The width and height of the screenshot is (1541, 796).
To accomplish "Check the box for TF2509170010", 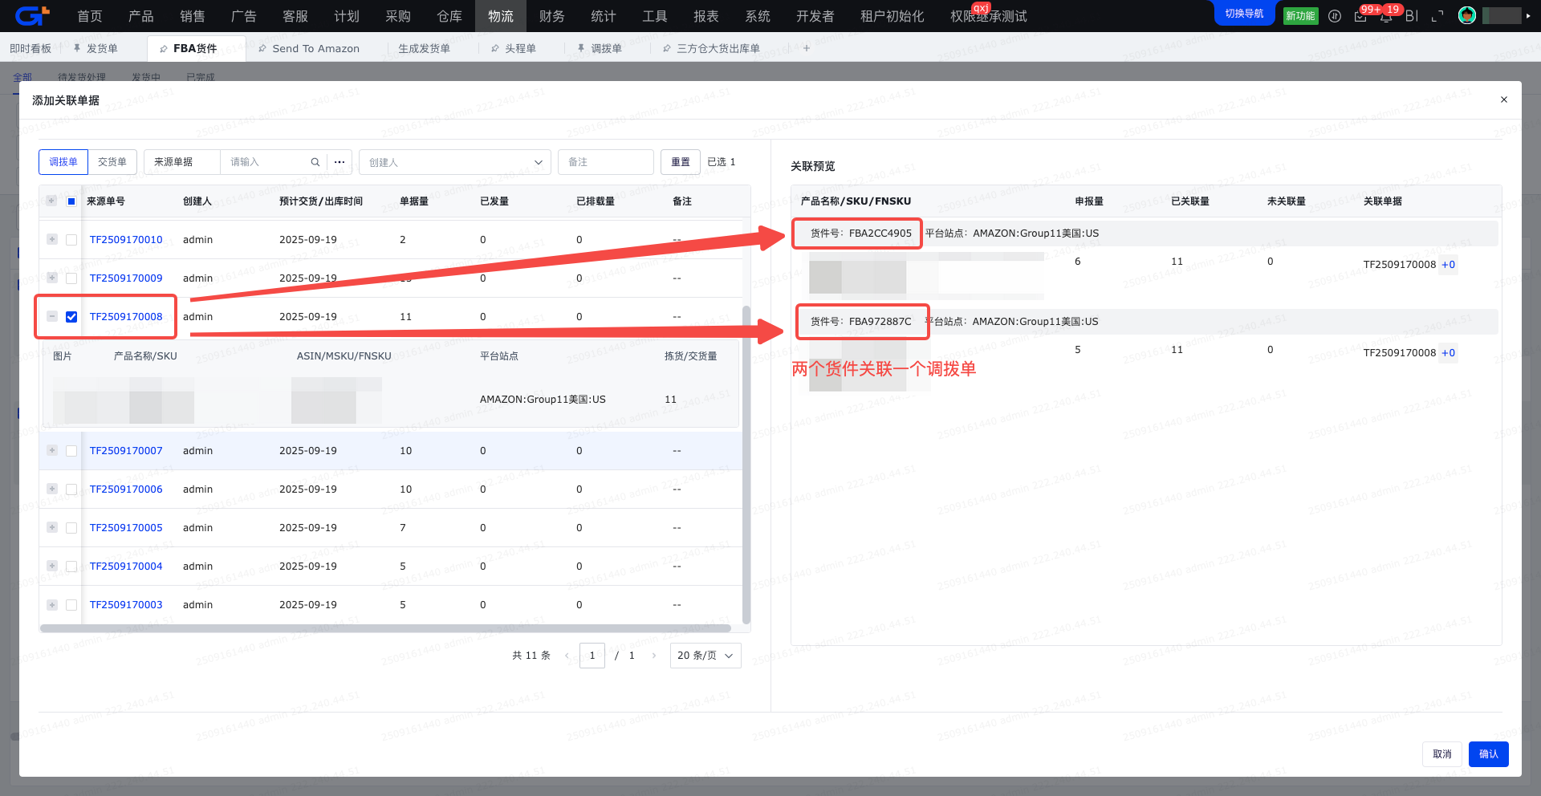I will click(x=71, y=240).
